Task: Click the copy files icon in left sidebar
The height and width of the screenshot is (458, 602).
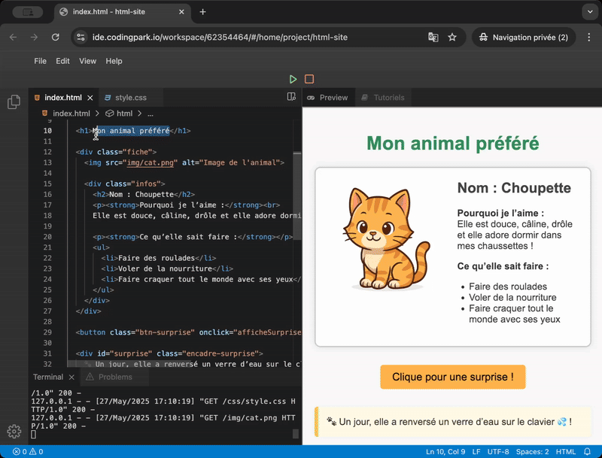Action: coord(13,102)
